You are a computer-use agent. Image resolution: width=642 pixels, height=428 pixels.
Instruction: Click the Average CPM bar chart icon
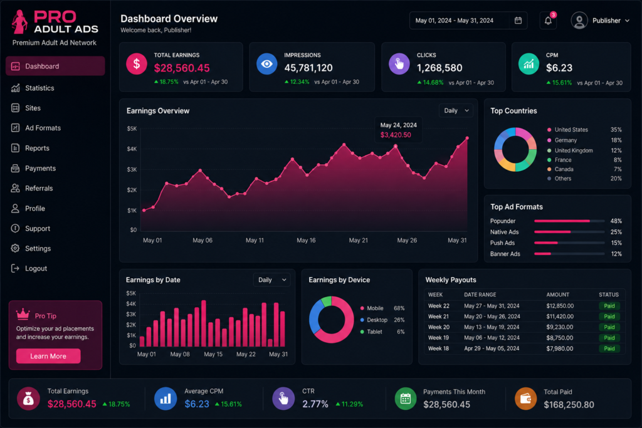(x=166, y=399)
